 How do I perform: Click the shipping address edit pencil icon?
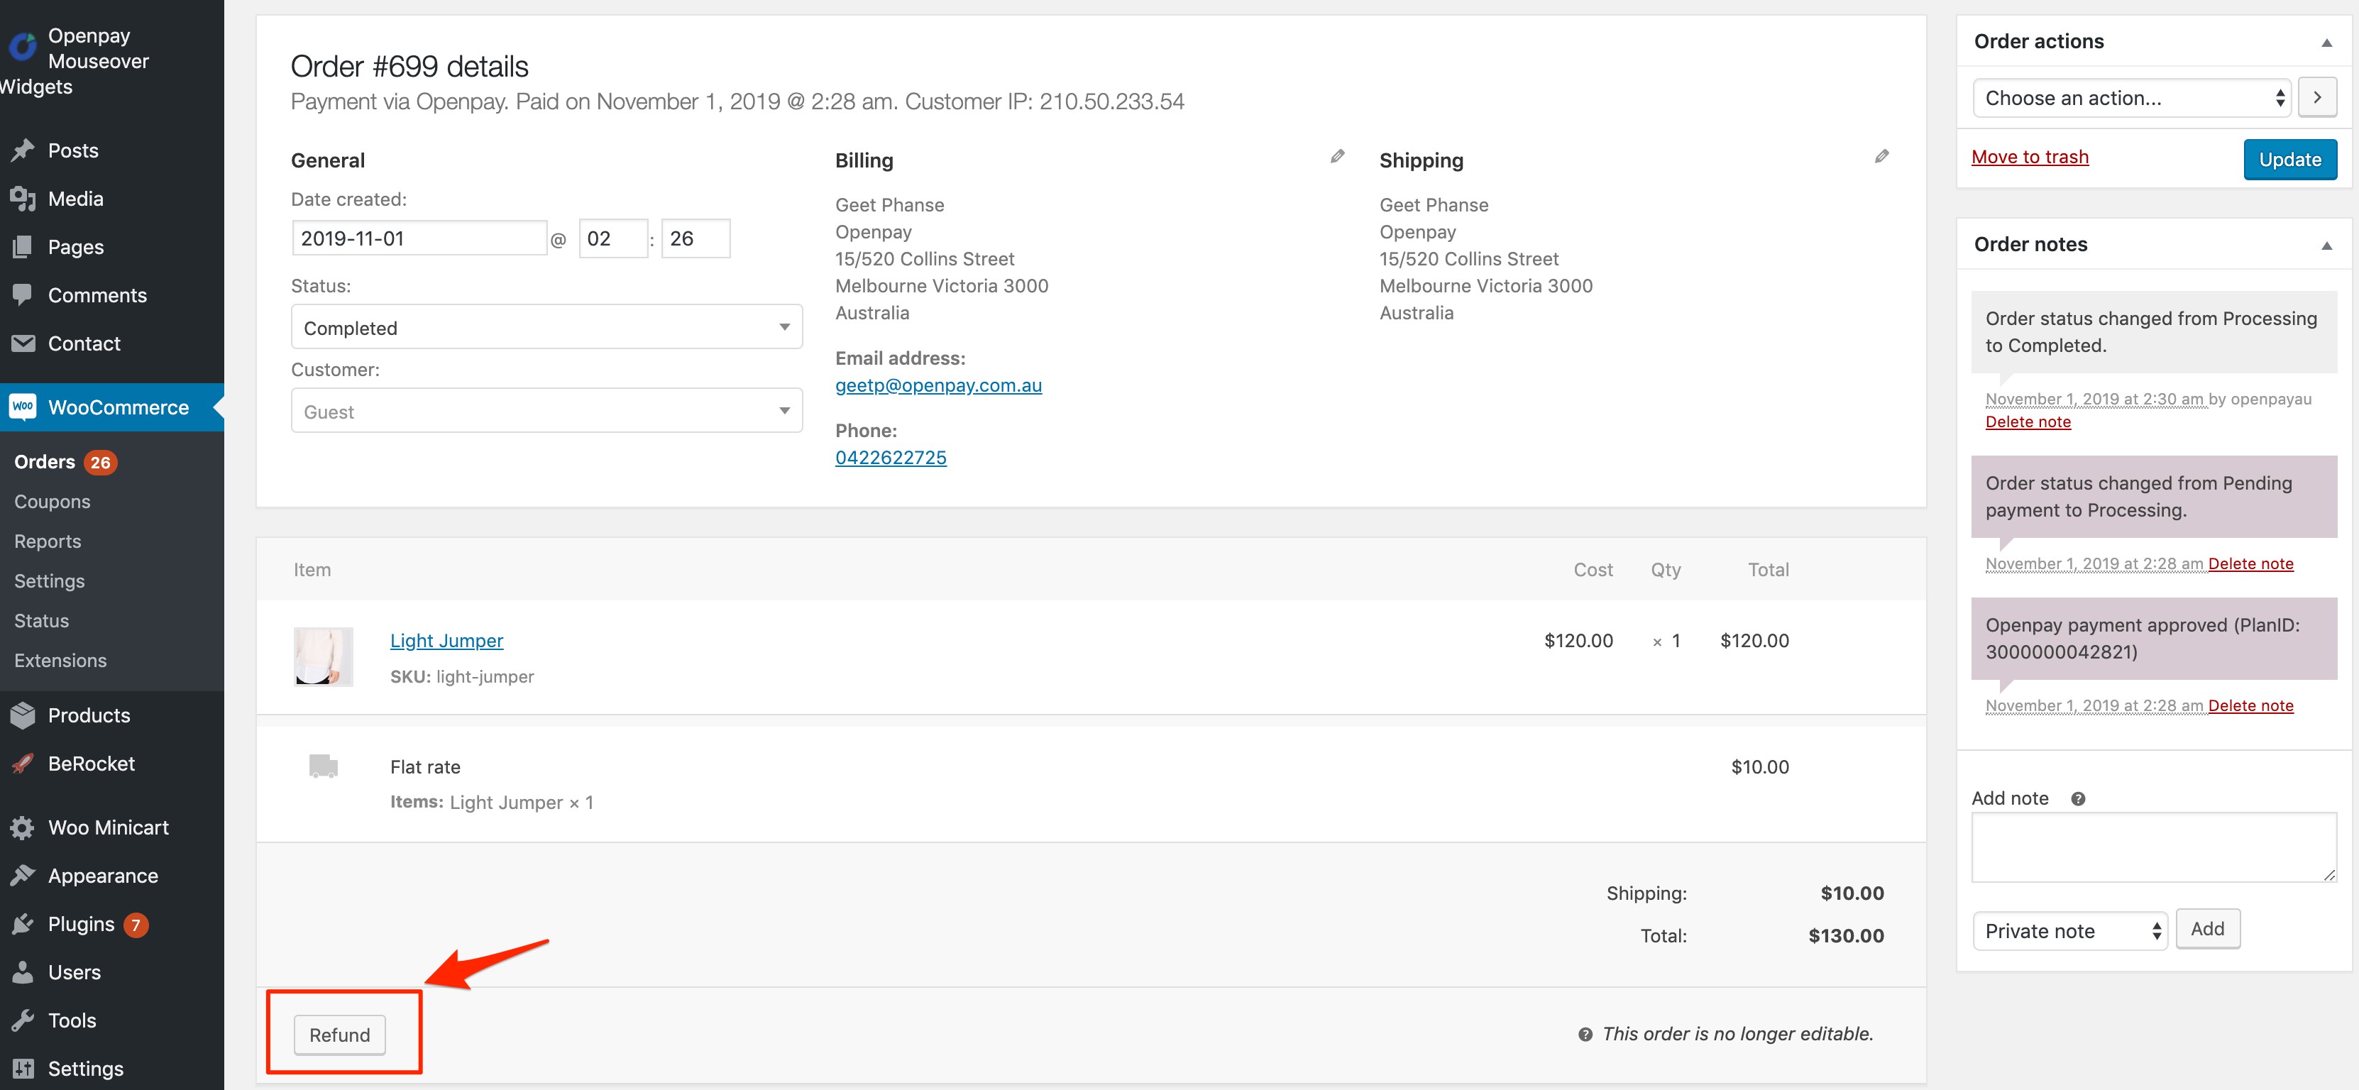pyautogui.click(x=1881, y=157)
